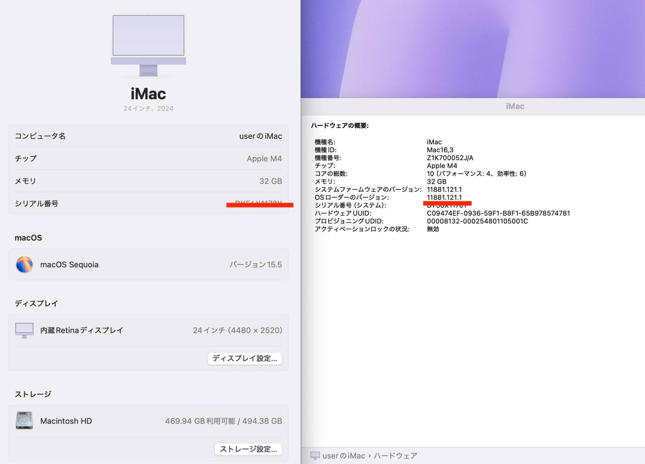Image resolution: width=645 pixels, height=464 pixels.
Task: Open ディスプレイ設定 button
Action: pos(245,358)
